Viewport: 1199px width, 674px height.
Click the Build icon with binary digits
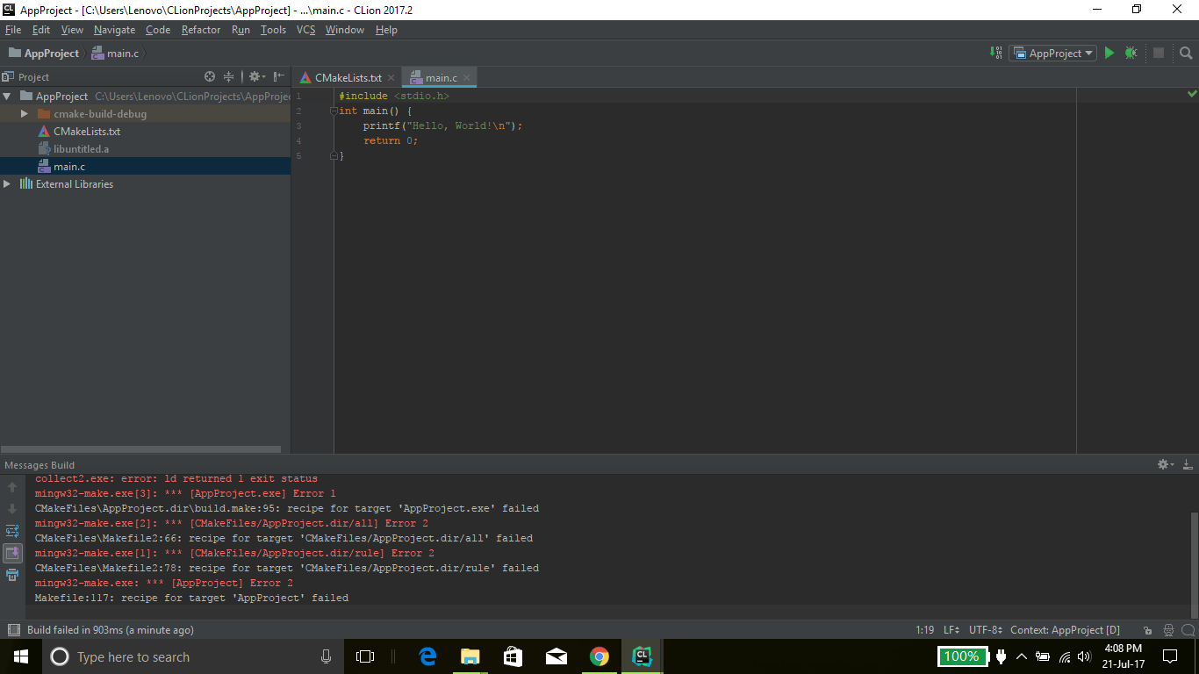pyautogui.click(x=996, y=54)
